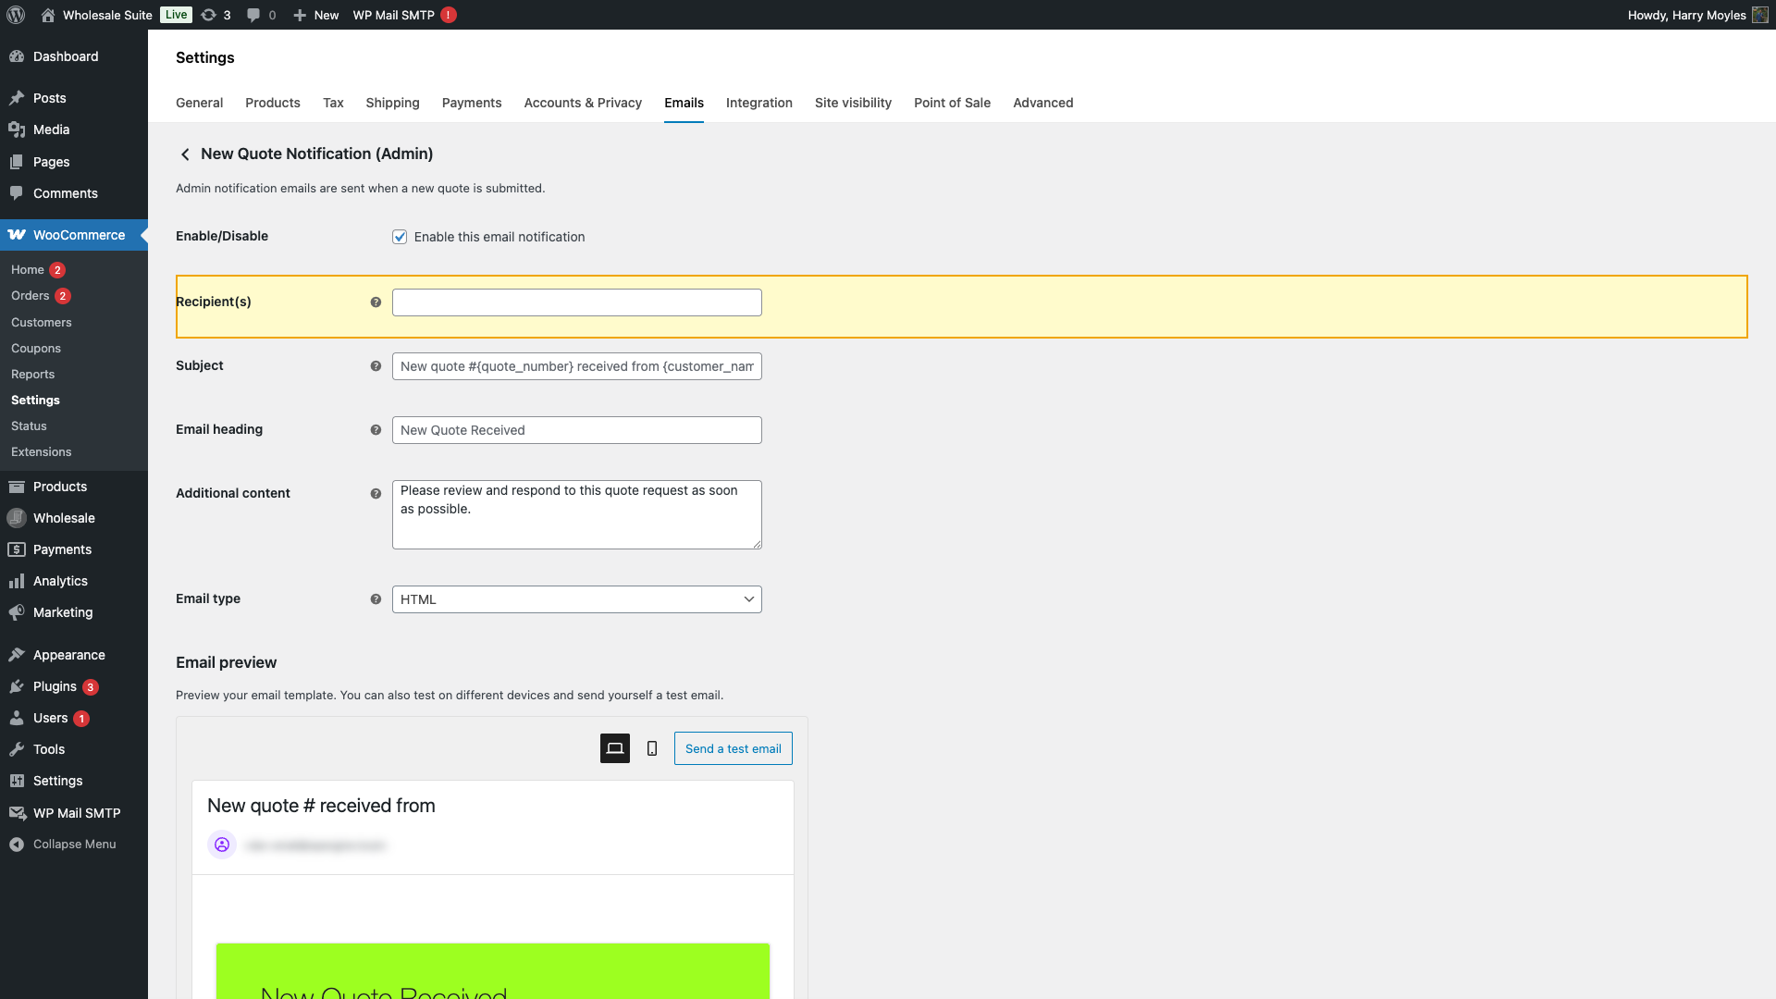Click the back arrow next to New Quote Notification
The height and width of the screenshot is (999, 1776).
(185, 154)
